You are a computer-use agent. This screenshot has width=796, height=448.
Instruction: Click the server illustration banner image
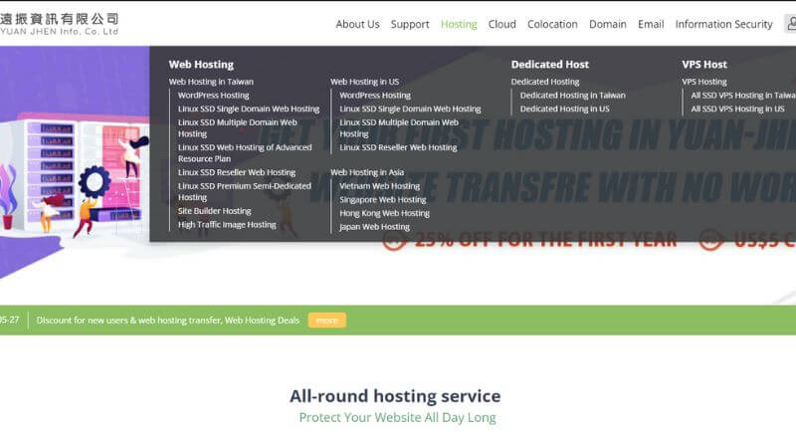click(x=74, y=175)
